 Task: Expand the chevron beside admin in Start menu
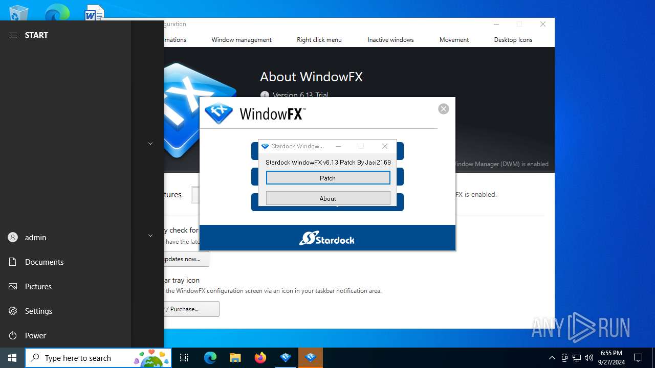tap(150, 236)
